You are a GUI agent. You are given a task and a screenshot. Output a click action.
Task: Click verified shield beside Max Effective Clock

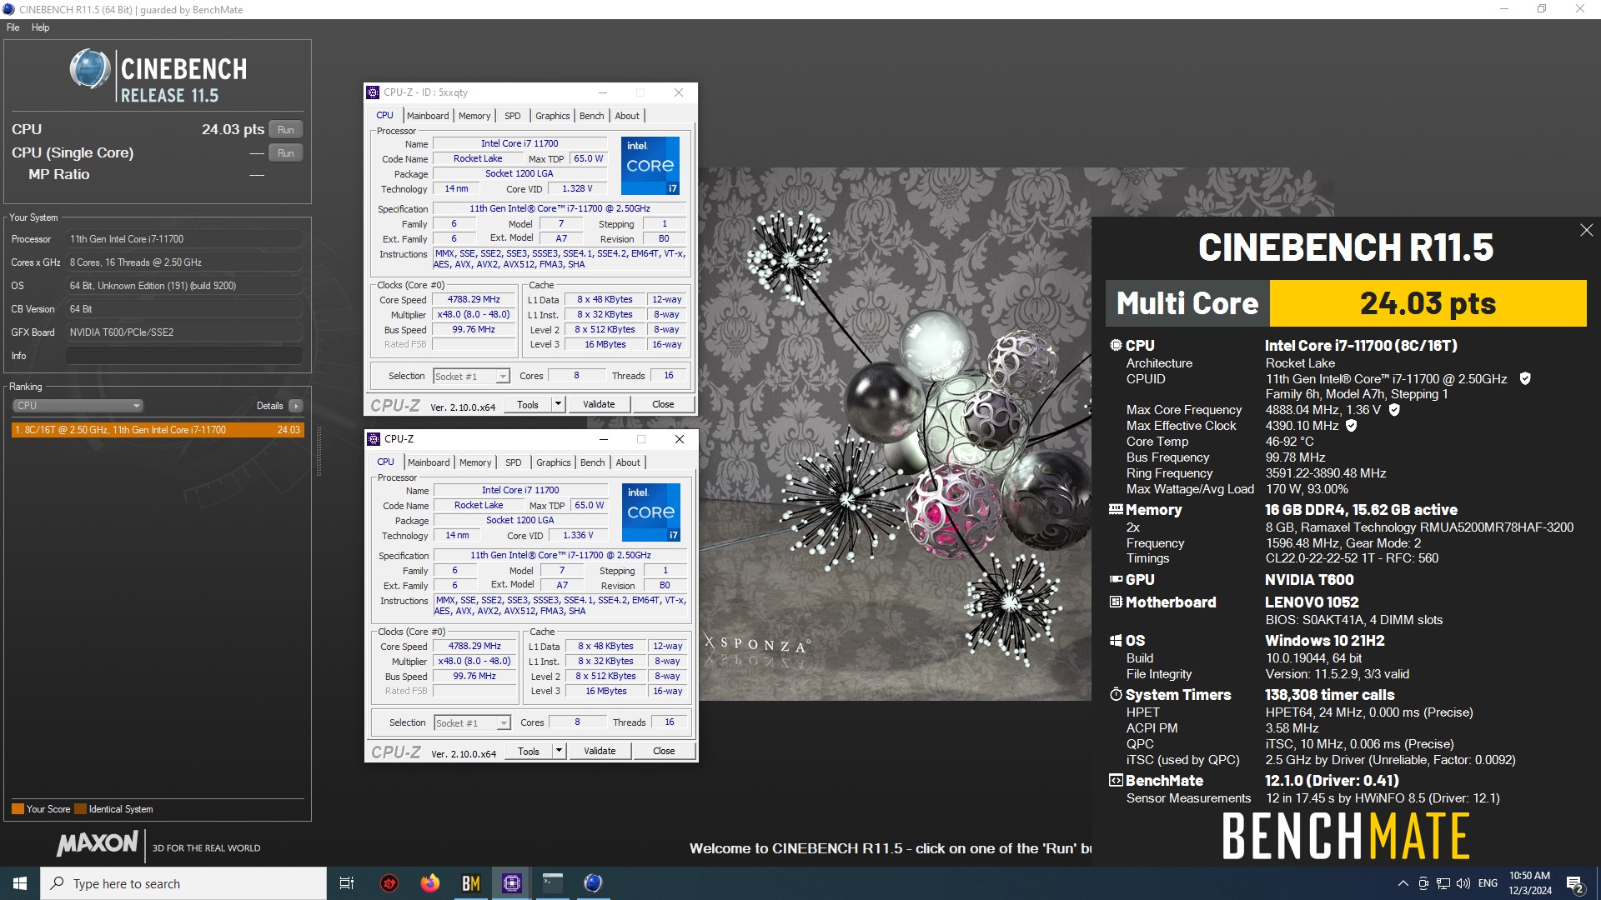[1352, 425]
